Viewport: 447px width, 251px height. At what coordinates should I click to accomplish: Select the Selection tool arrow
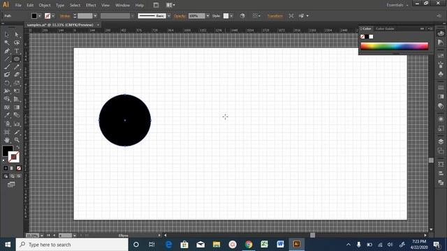coord(7,34)
